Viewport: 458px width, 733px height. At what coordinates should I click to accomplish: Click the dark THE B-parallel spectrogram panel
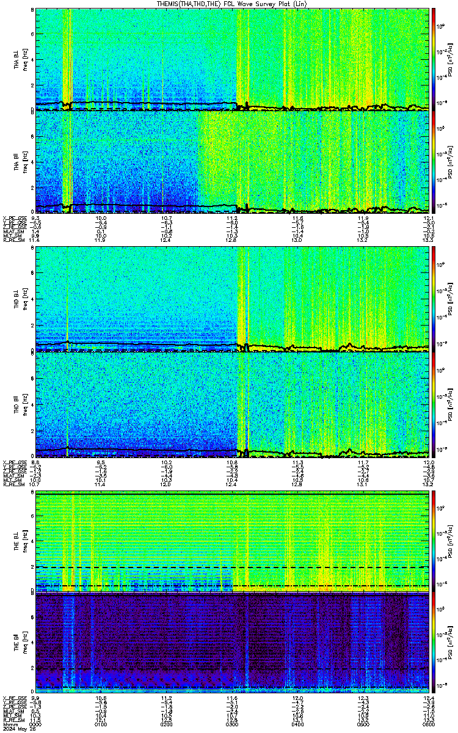[x=232, y=644]
